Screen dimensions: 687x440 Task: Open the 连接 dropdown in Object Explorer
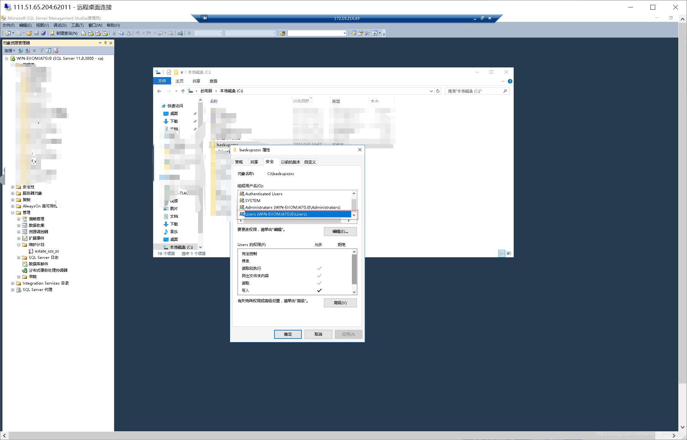[10, 51]
